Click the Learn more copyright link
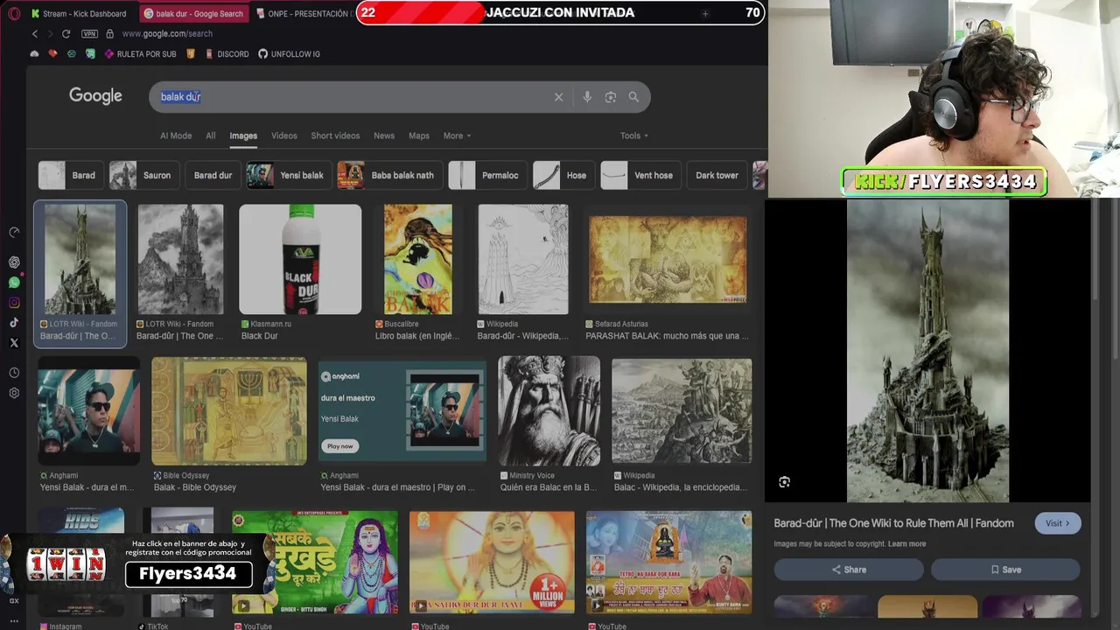Image resolution: width=1120 pixels, height=630 pixels. point(906,544)
